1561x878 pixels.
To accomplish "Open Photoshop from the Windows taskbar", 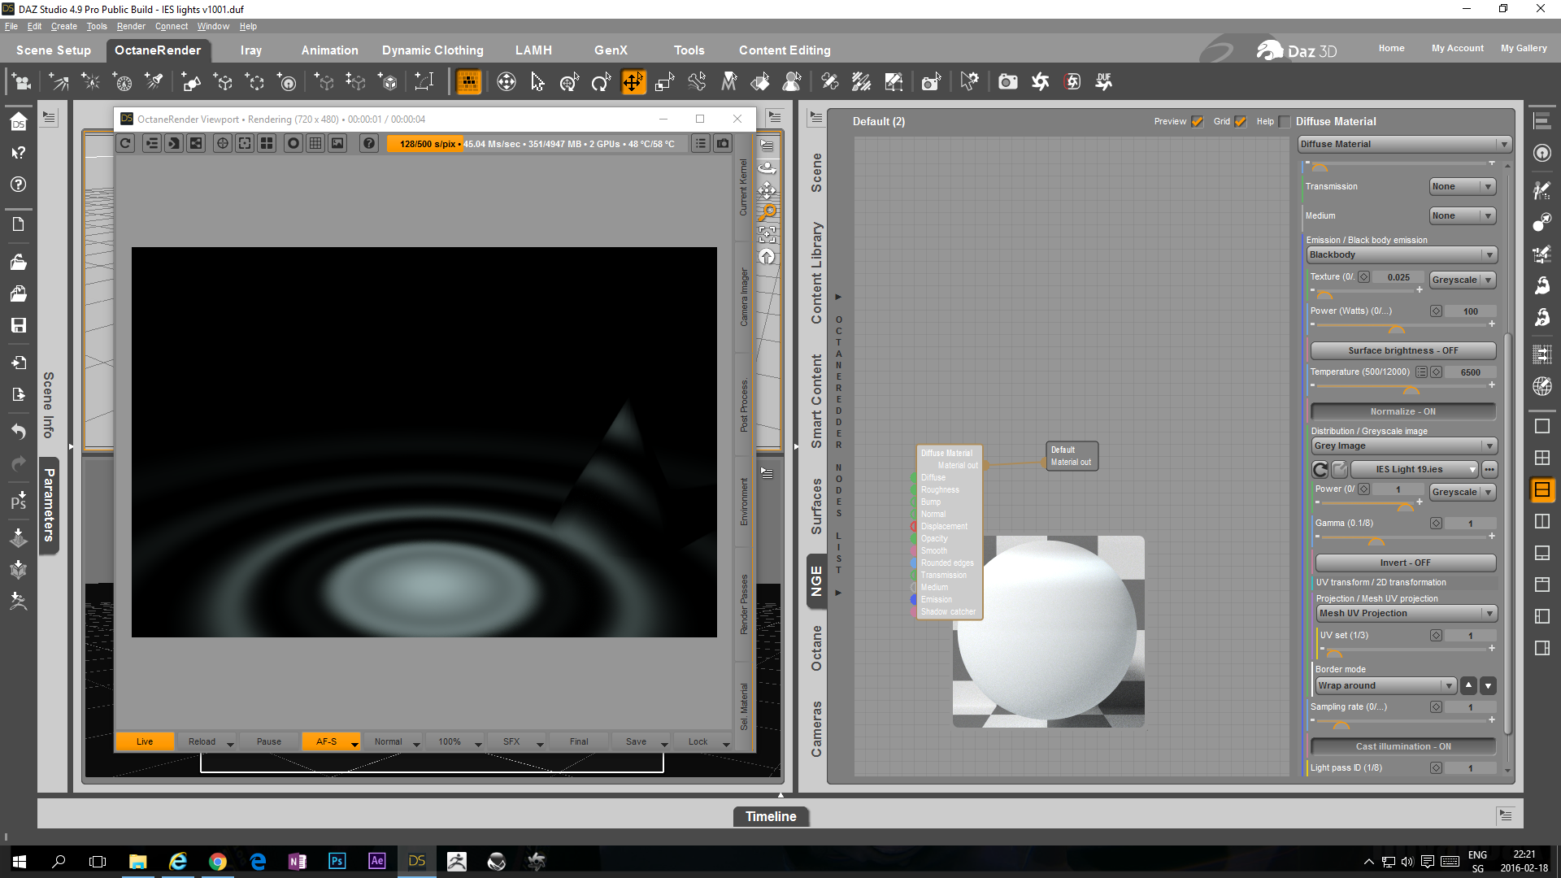I will point(337,861).
